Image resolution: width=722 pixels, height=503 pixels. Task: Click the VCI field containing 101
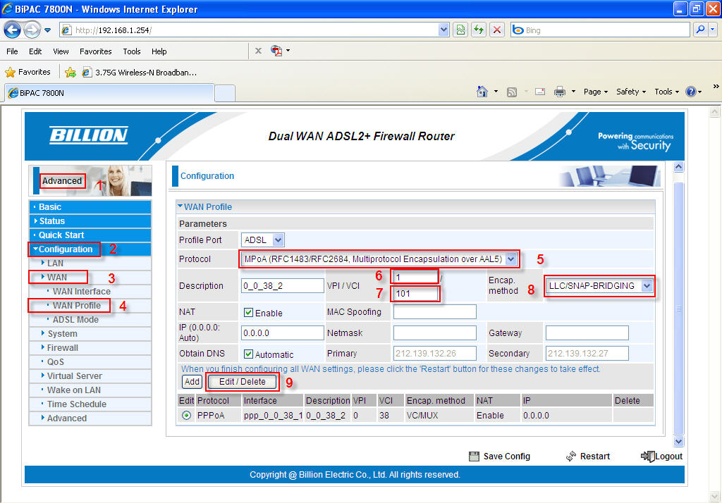(415, 294)
